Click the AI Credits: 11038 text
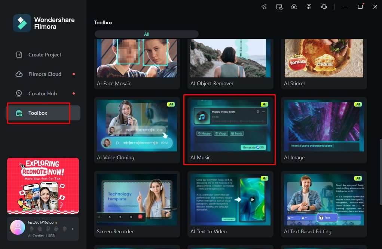This screenshot has width=382, height=249. point(41,236)
